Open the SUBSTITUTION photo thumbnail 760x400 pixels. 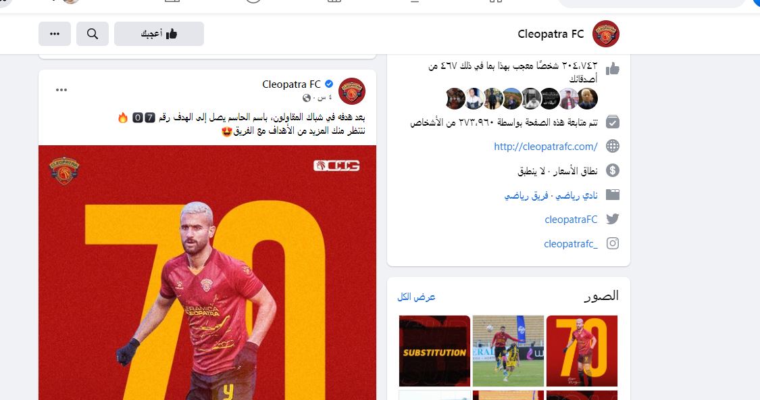coord(434,351)
